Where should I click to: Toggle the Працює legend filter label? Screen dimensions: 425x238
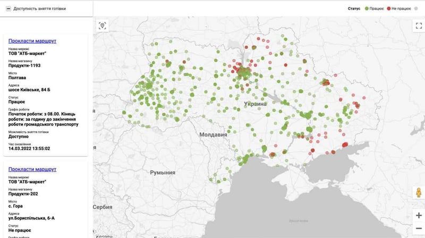click(x=376, y=8)
